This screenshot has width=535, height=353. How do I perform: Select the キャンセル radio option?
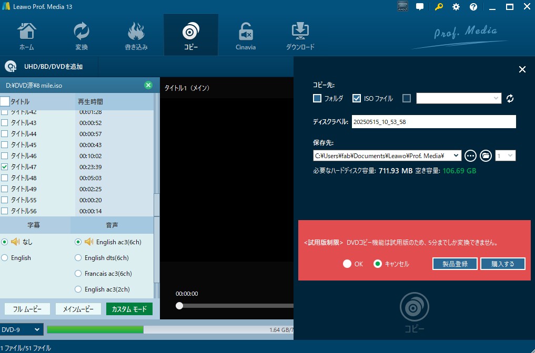click(x=377, y=264)
